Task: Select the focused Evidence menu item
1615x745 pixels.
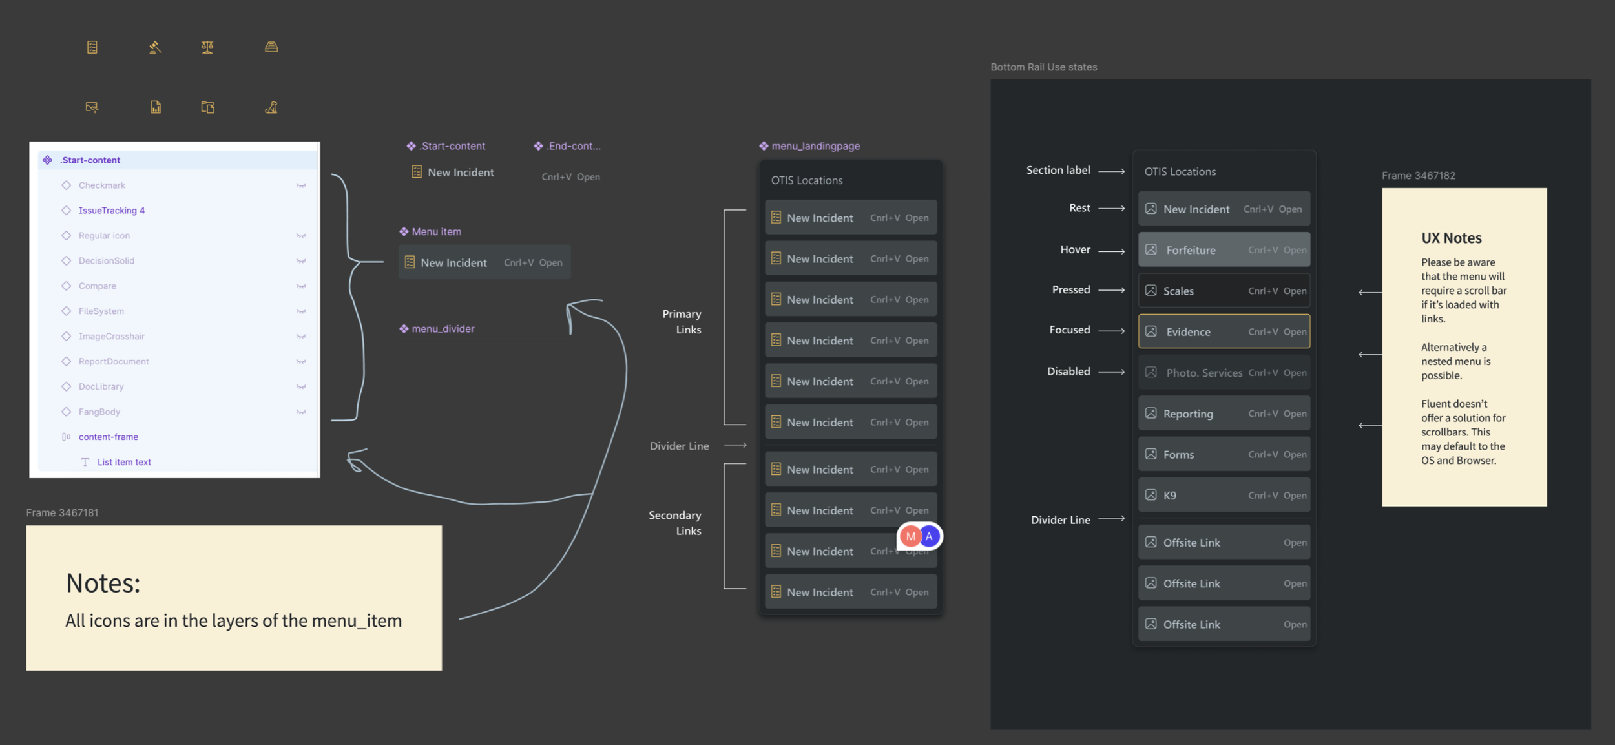Action: [1224, 331]
